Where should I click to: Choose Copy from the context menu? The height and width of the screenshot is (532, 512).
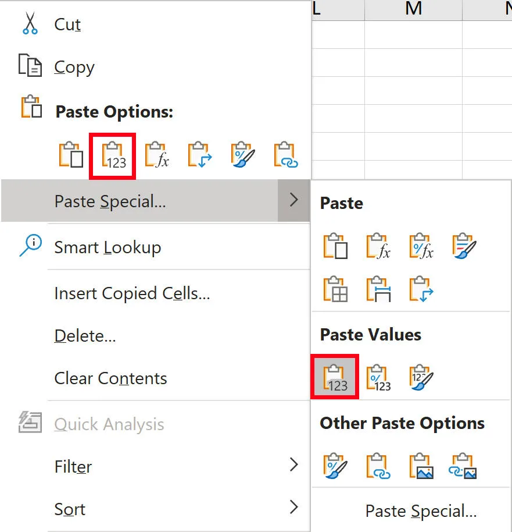click(x=74, y=67)
